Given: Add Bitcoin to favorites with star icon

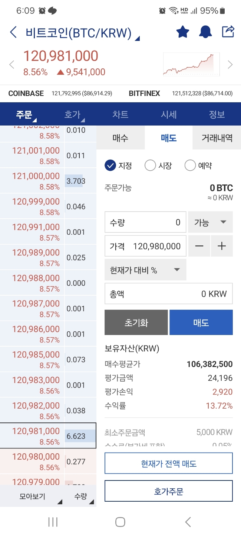Looking at the screenshot, I should (x=182, y=32).
